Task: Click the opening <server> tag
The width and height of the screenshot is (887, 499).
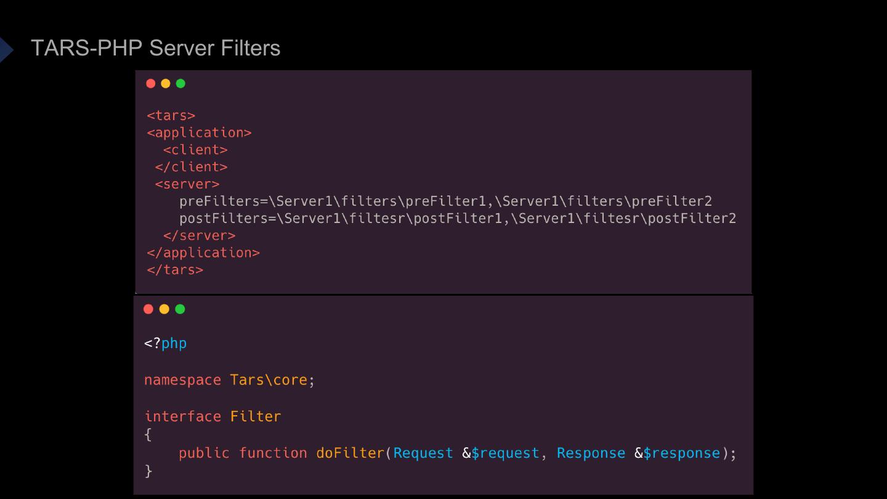Action: point(187,184)
